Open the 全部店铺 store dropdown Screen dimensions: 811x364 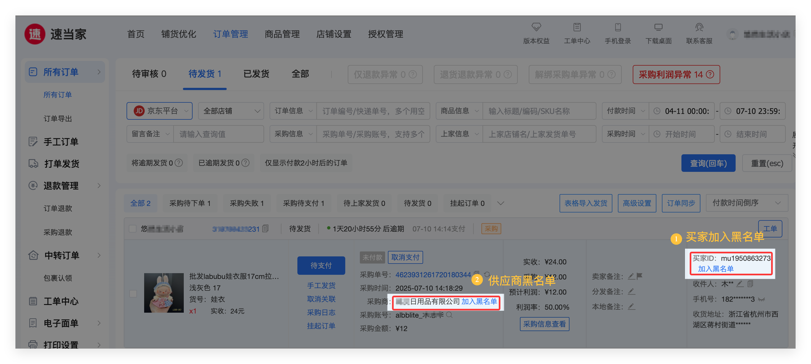tap(231, 111)
